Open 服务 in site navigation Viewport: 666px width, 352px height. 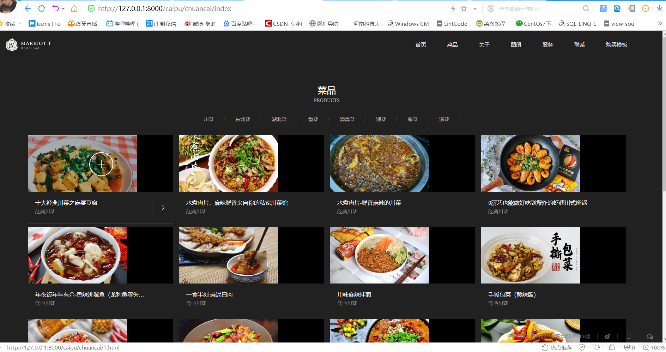click(x=548, y=45)
